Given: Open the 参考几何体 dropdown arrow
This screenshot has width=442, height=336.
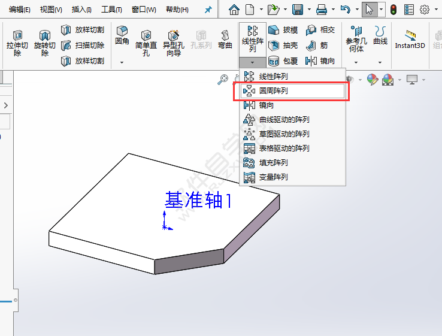Looking at the screenshot, I should (x=356, y=62).
